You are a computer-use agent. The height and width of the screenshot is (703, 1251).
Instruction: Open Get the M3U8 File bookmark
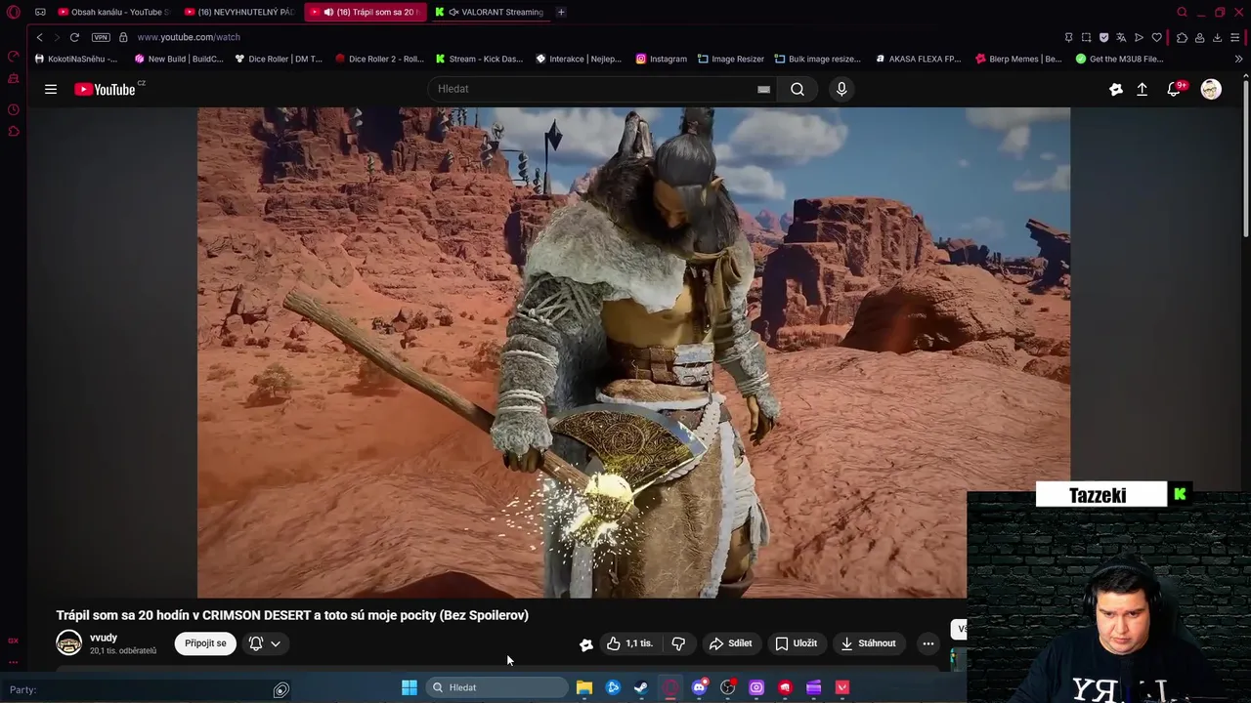point(1119,59)
